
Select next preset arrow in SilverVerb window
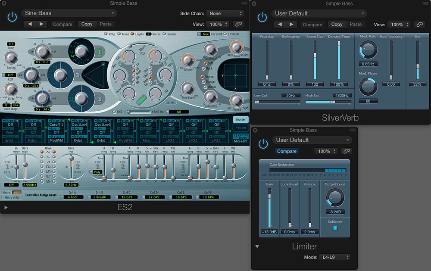tap(291, 25)
